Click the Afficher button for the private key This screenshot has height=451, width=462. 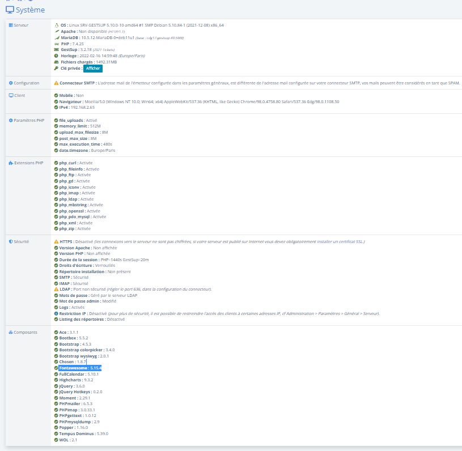[x=93, y=69]
